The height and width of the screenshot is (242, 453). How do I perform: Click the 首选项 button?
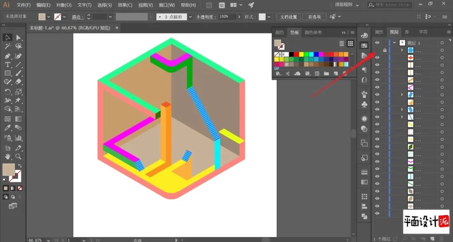[x=314, y=17]
